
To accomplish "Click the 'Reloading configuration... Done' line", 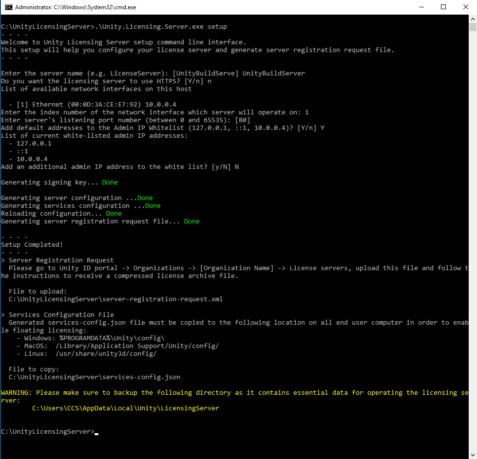I will (61, 214).
